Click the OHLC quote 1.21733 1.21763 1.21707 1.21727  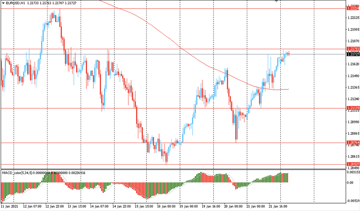(x=51, y=3)
